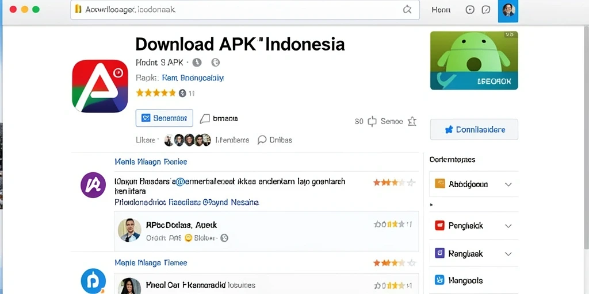Open the second Menle Mlaagn Fiemee heading
The height and width of the screenshot is (294, 589).
point(151,262)
